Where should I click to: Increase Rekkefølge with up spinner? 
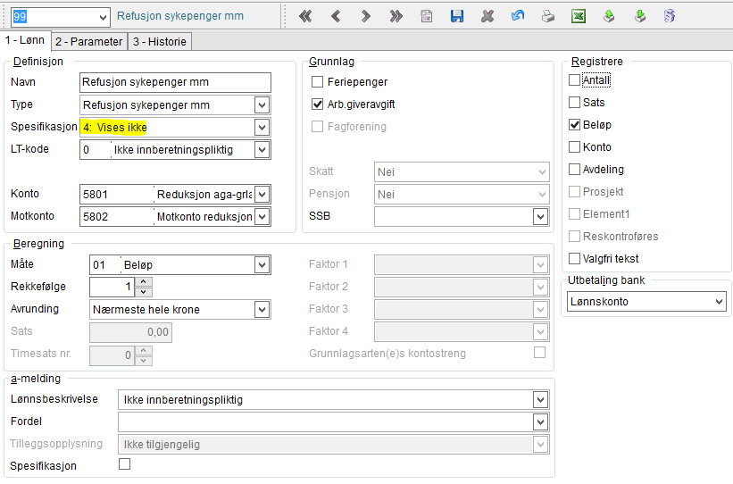[x=144, y=282]
